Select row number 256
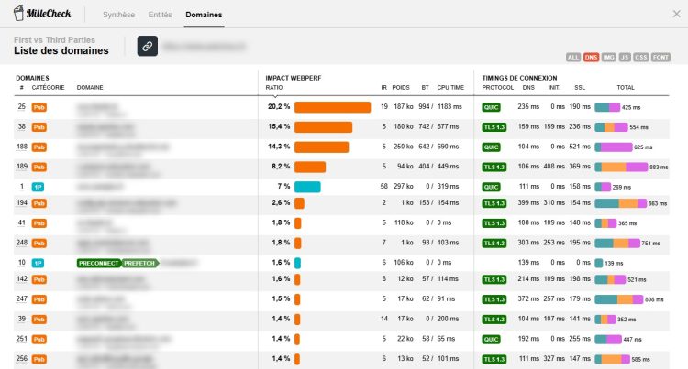 [x=22, y=359]
